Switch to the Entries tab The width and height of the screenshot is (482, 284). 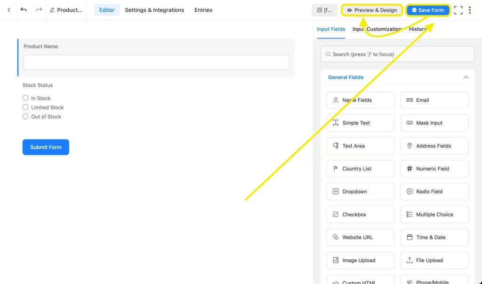[203, 10]
